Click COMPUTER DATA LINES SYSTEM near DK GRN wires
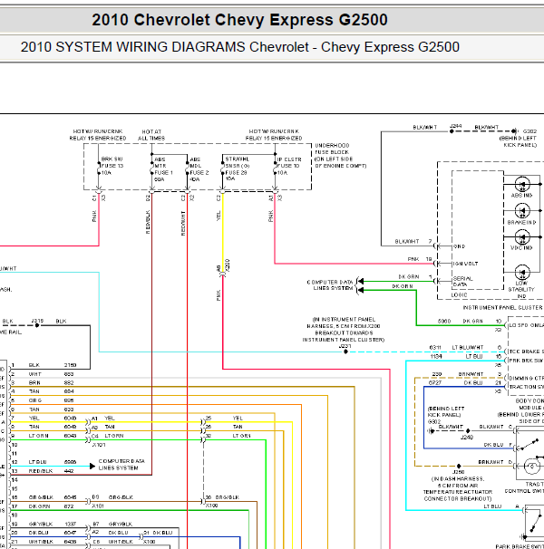 330,285
